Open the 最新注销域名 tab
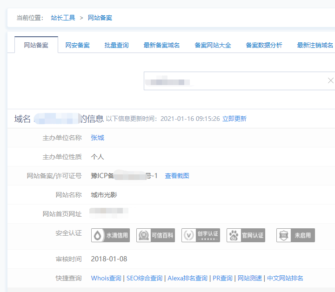This screenshot has width=335, height=292. (x=315, y=45)
